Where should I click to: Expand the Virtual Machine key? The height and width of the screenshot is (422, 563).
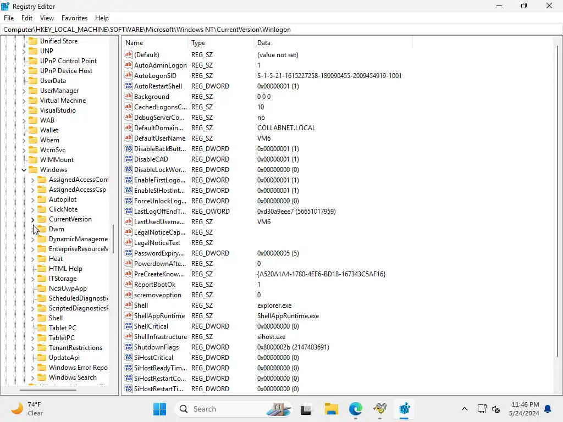point(24,101)
